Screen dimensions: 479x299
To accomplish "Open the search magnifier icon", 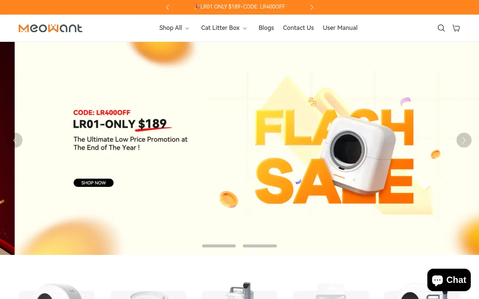I will pyautogui.click(x=441, y=28).
